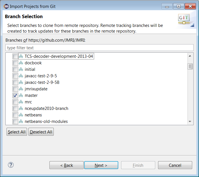Focus the type filter text field
The image size is (199, 177).
coord(99,48)
